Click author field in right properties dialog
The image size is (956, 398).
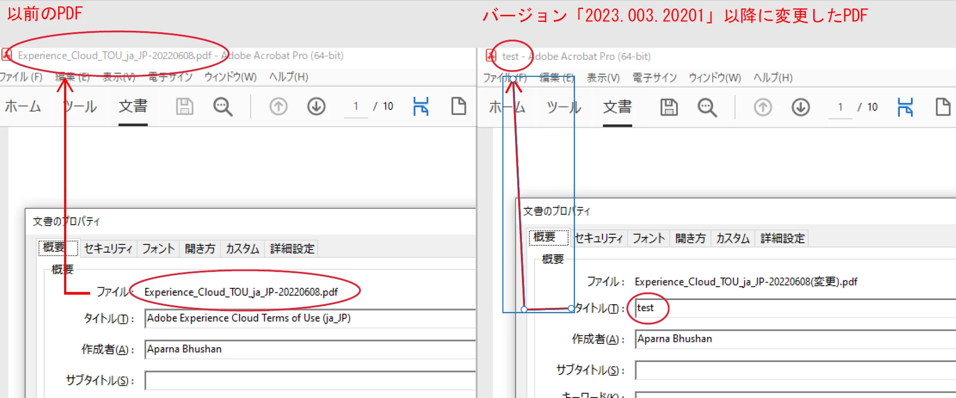[795, 339]
